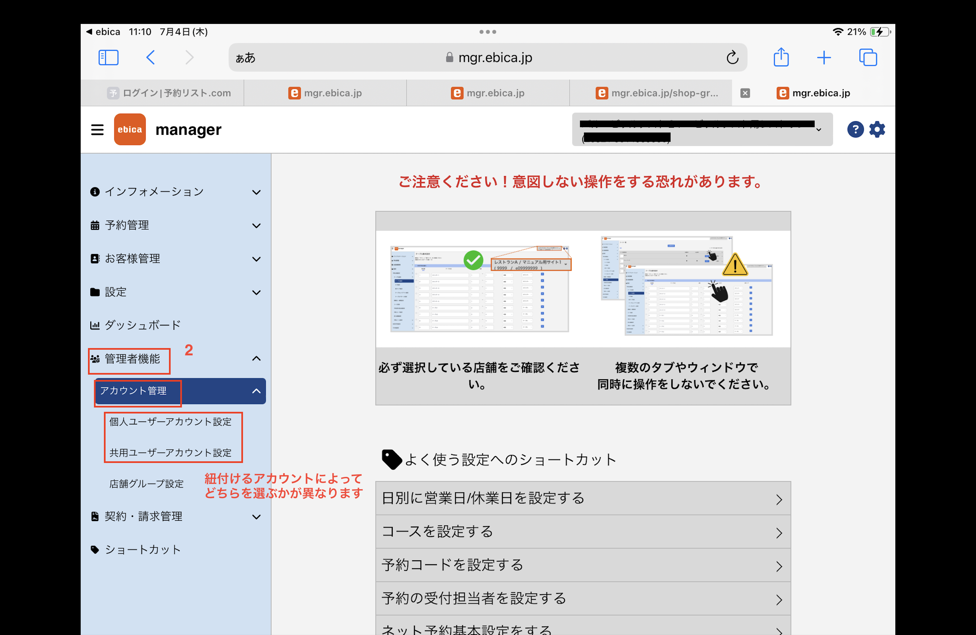
Task: Open コースを設定する shortcut
Action: click(583, 532)
